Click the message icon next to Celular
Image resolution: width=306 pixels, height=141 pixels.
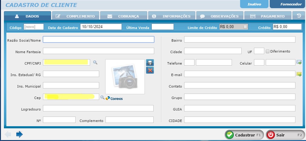[x=299, y=62]
